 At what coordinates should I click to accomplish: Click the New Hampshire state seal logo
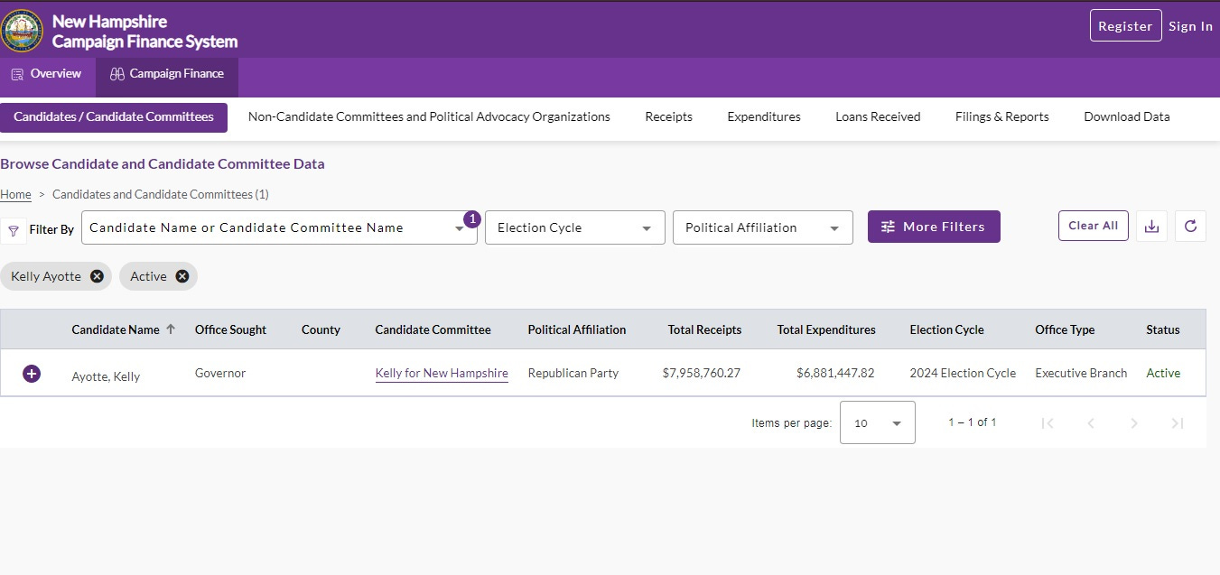[x=23, y=31]
